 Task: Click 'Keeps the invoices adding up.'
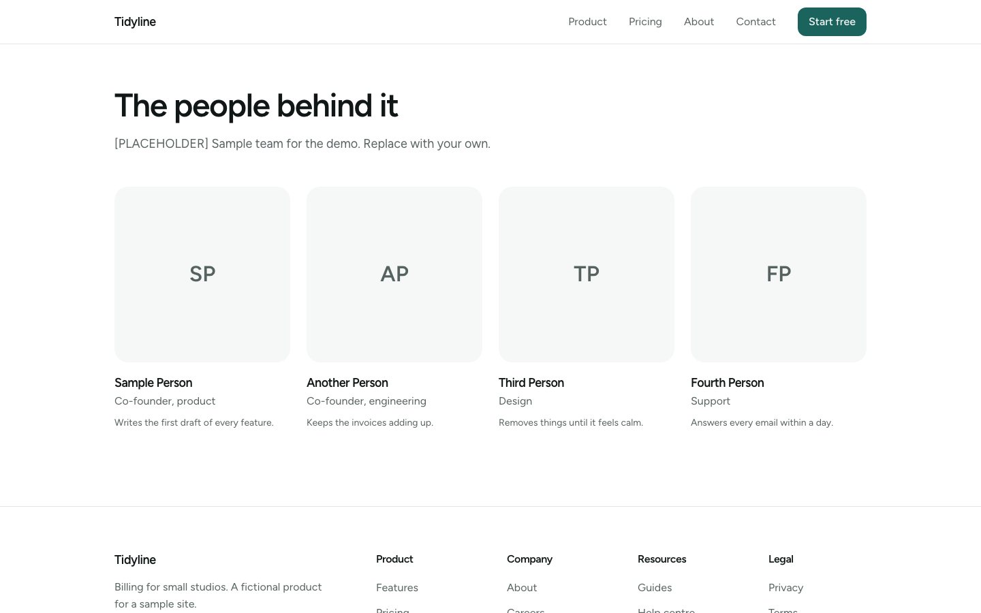(370, 422)
